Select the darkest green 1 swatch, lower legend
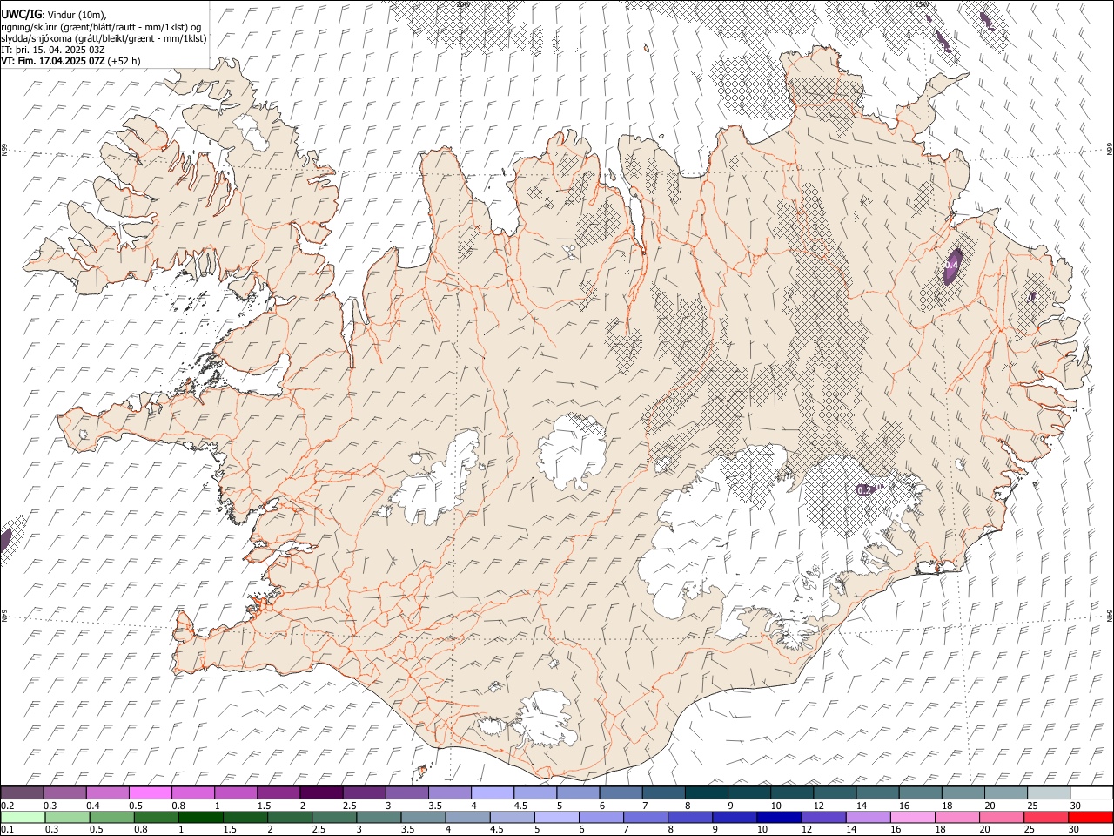 200,818
